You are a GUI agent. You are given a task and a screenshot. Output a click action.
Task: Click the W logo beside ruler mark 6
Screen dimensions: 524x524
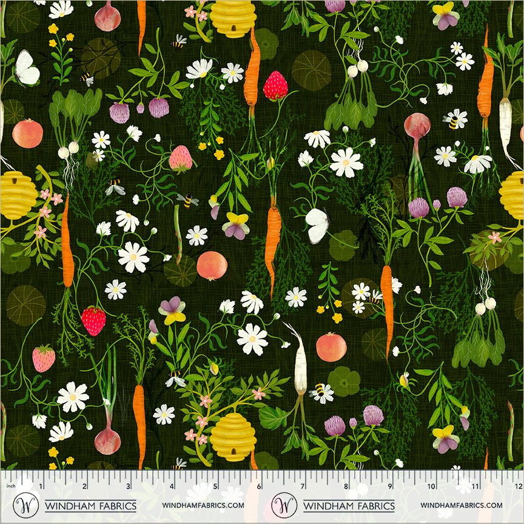pos(284,505)
